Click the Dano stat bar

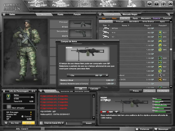pos(163,100)
